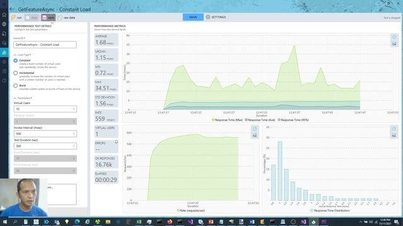The height and width of the screenshot is (226, 403).
Task: Open the help icon in sidebar
Action: (x=4, y=81)
